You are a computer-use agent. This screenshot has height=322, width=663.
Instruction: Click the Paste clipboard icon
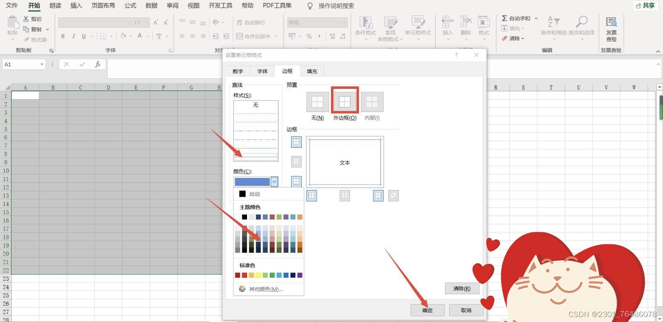coord(12,22)
